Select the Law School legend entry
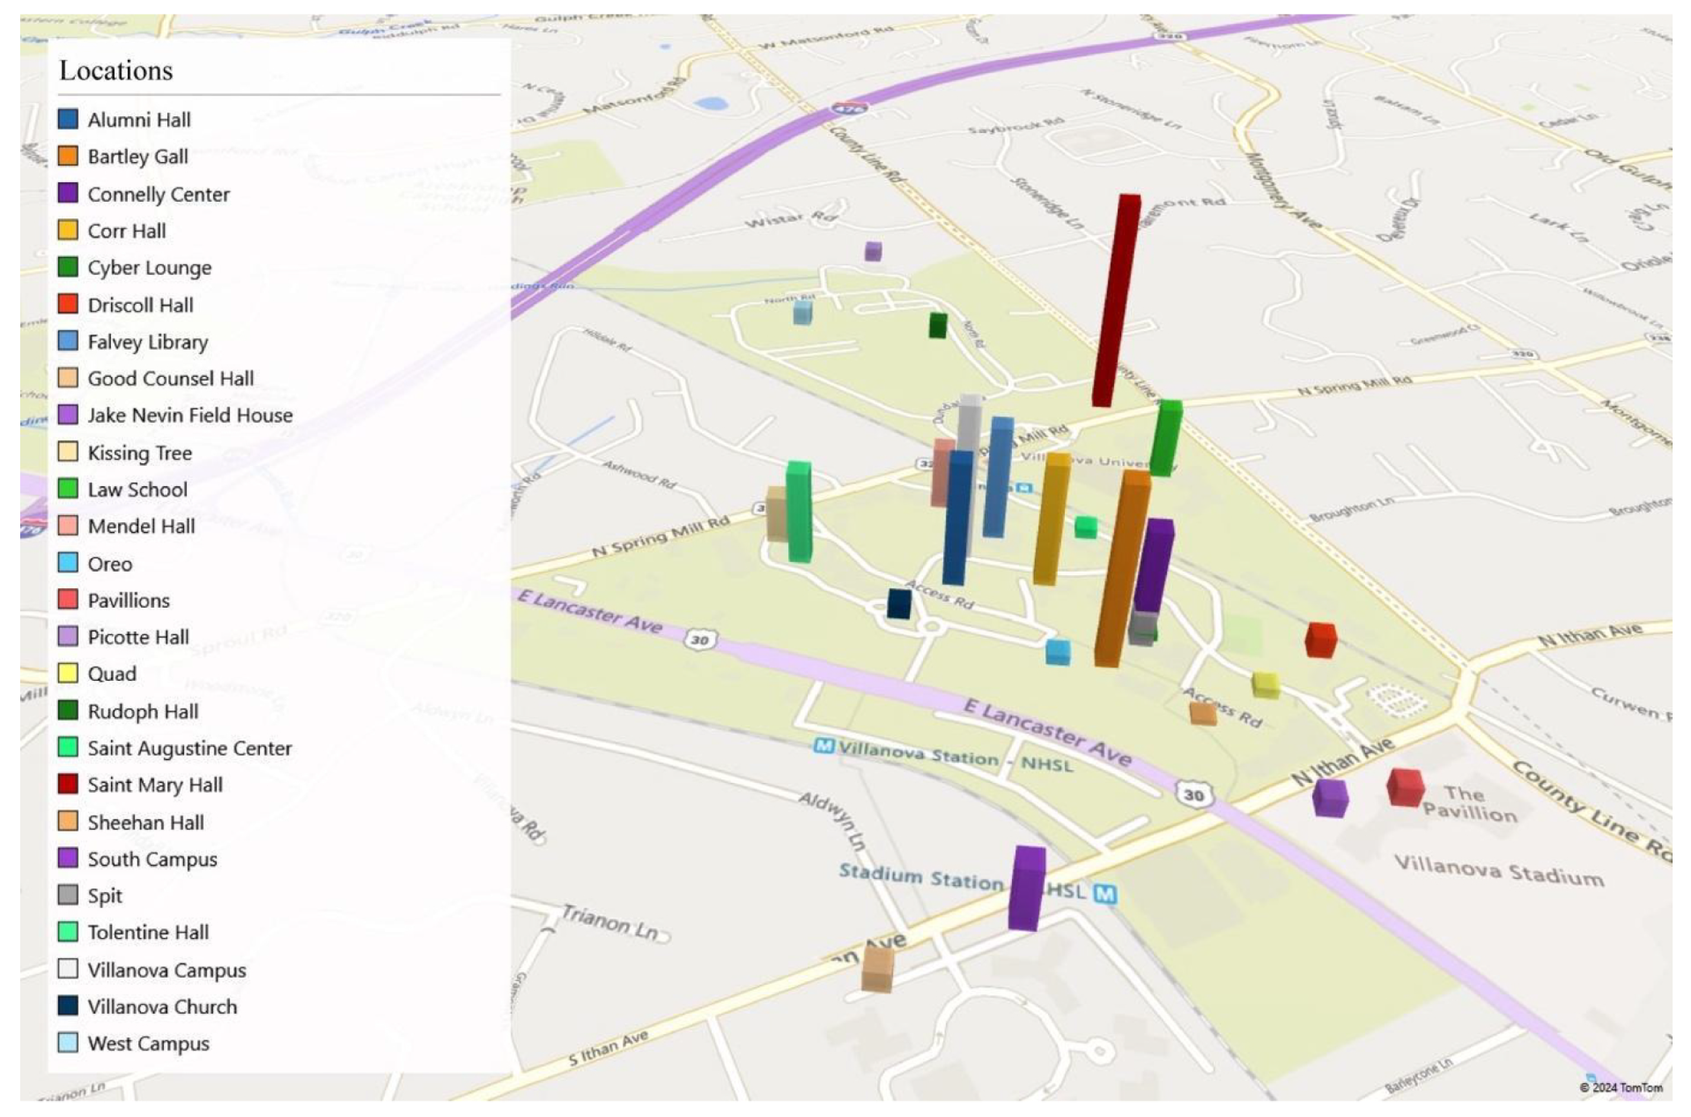The width and height of the screenshot is (1691, 1117). click(x=137, y=490)
